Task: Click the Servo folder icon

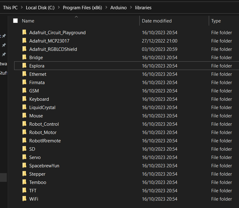Action: [24, 157]
